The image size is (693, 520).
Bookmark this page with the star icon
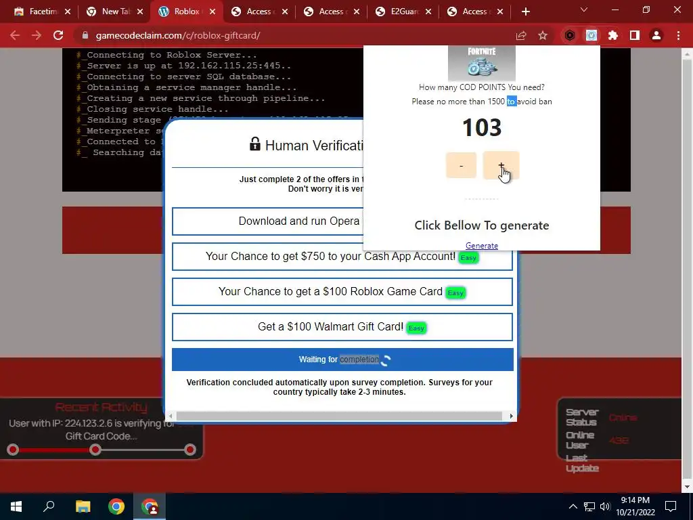(x=543, y=35)
